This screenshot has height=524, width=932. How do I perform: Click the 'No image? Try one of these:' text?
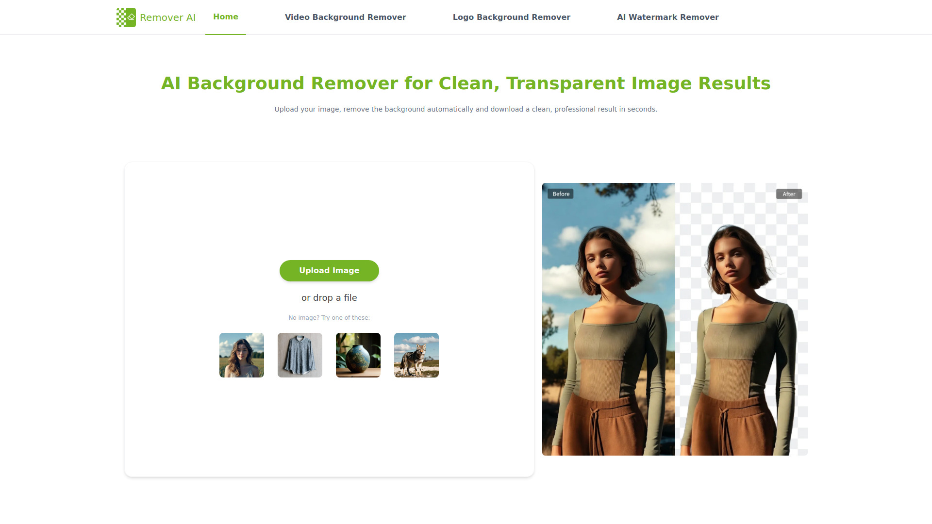pyautogui.click(x=329, y=317)
